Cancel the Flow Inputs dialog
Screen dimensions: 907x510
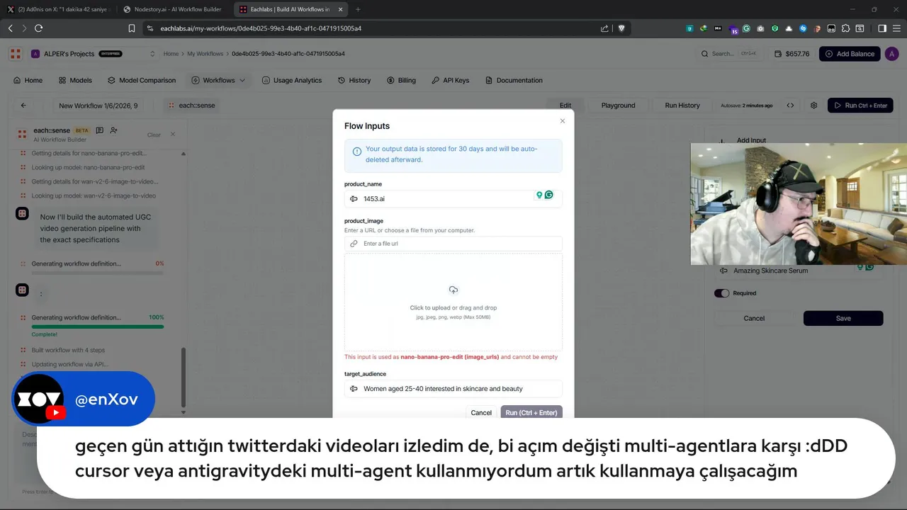(x=481, y=413)
